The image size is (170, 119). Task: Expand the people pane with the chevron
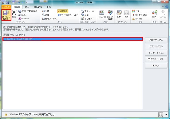[166, 114]
